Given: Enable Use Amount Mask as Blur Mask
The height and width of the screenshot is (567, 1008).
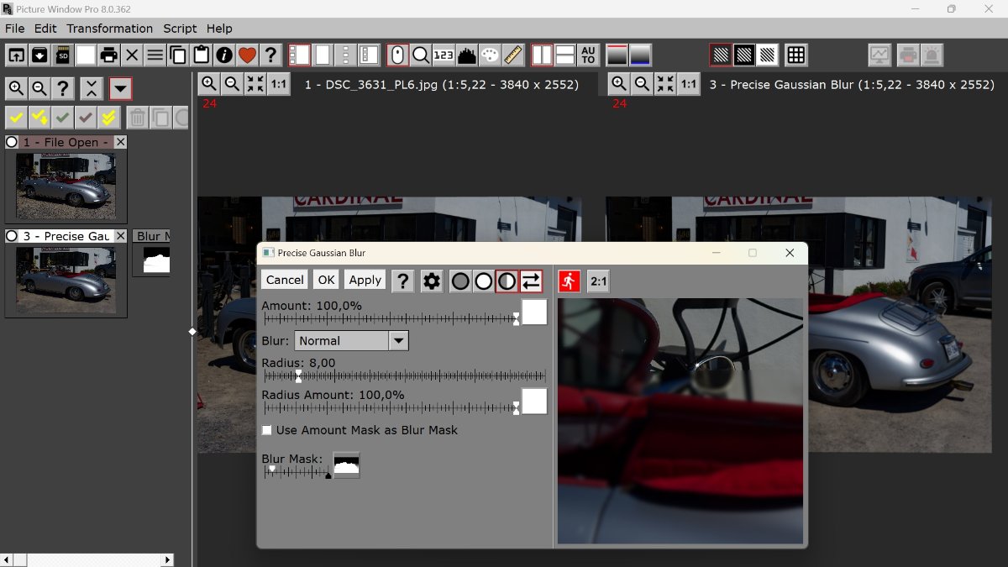Looking at the screenshot, I should [x=267, y=430].
